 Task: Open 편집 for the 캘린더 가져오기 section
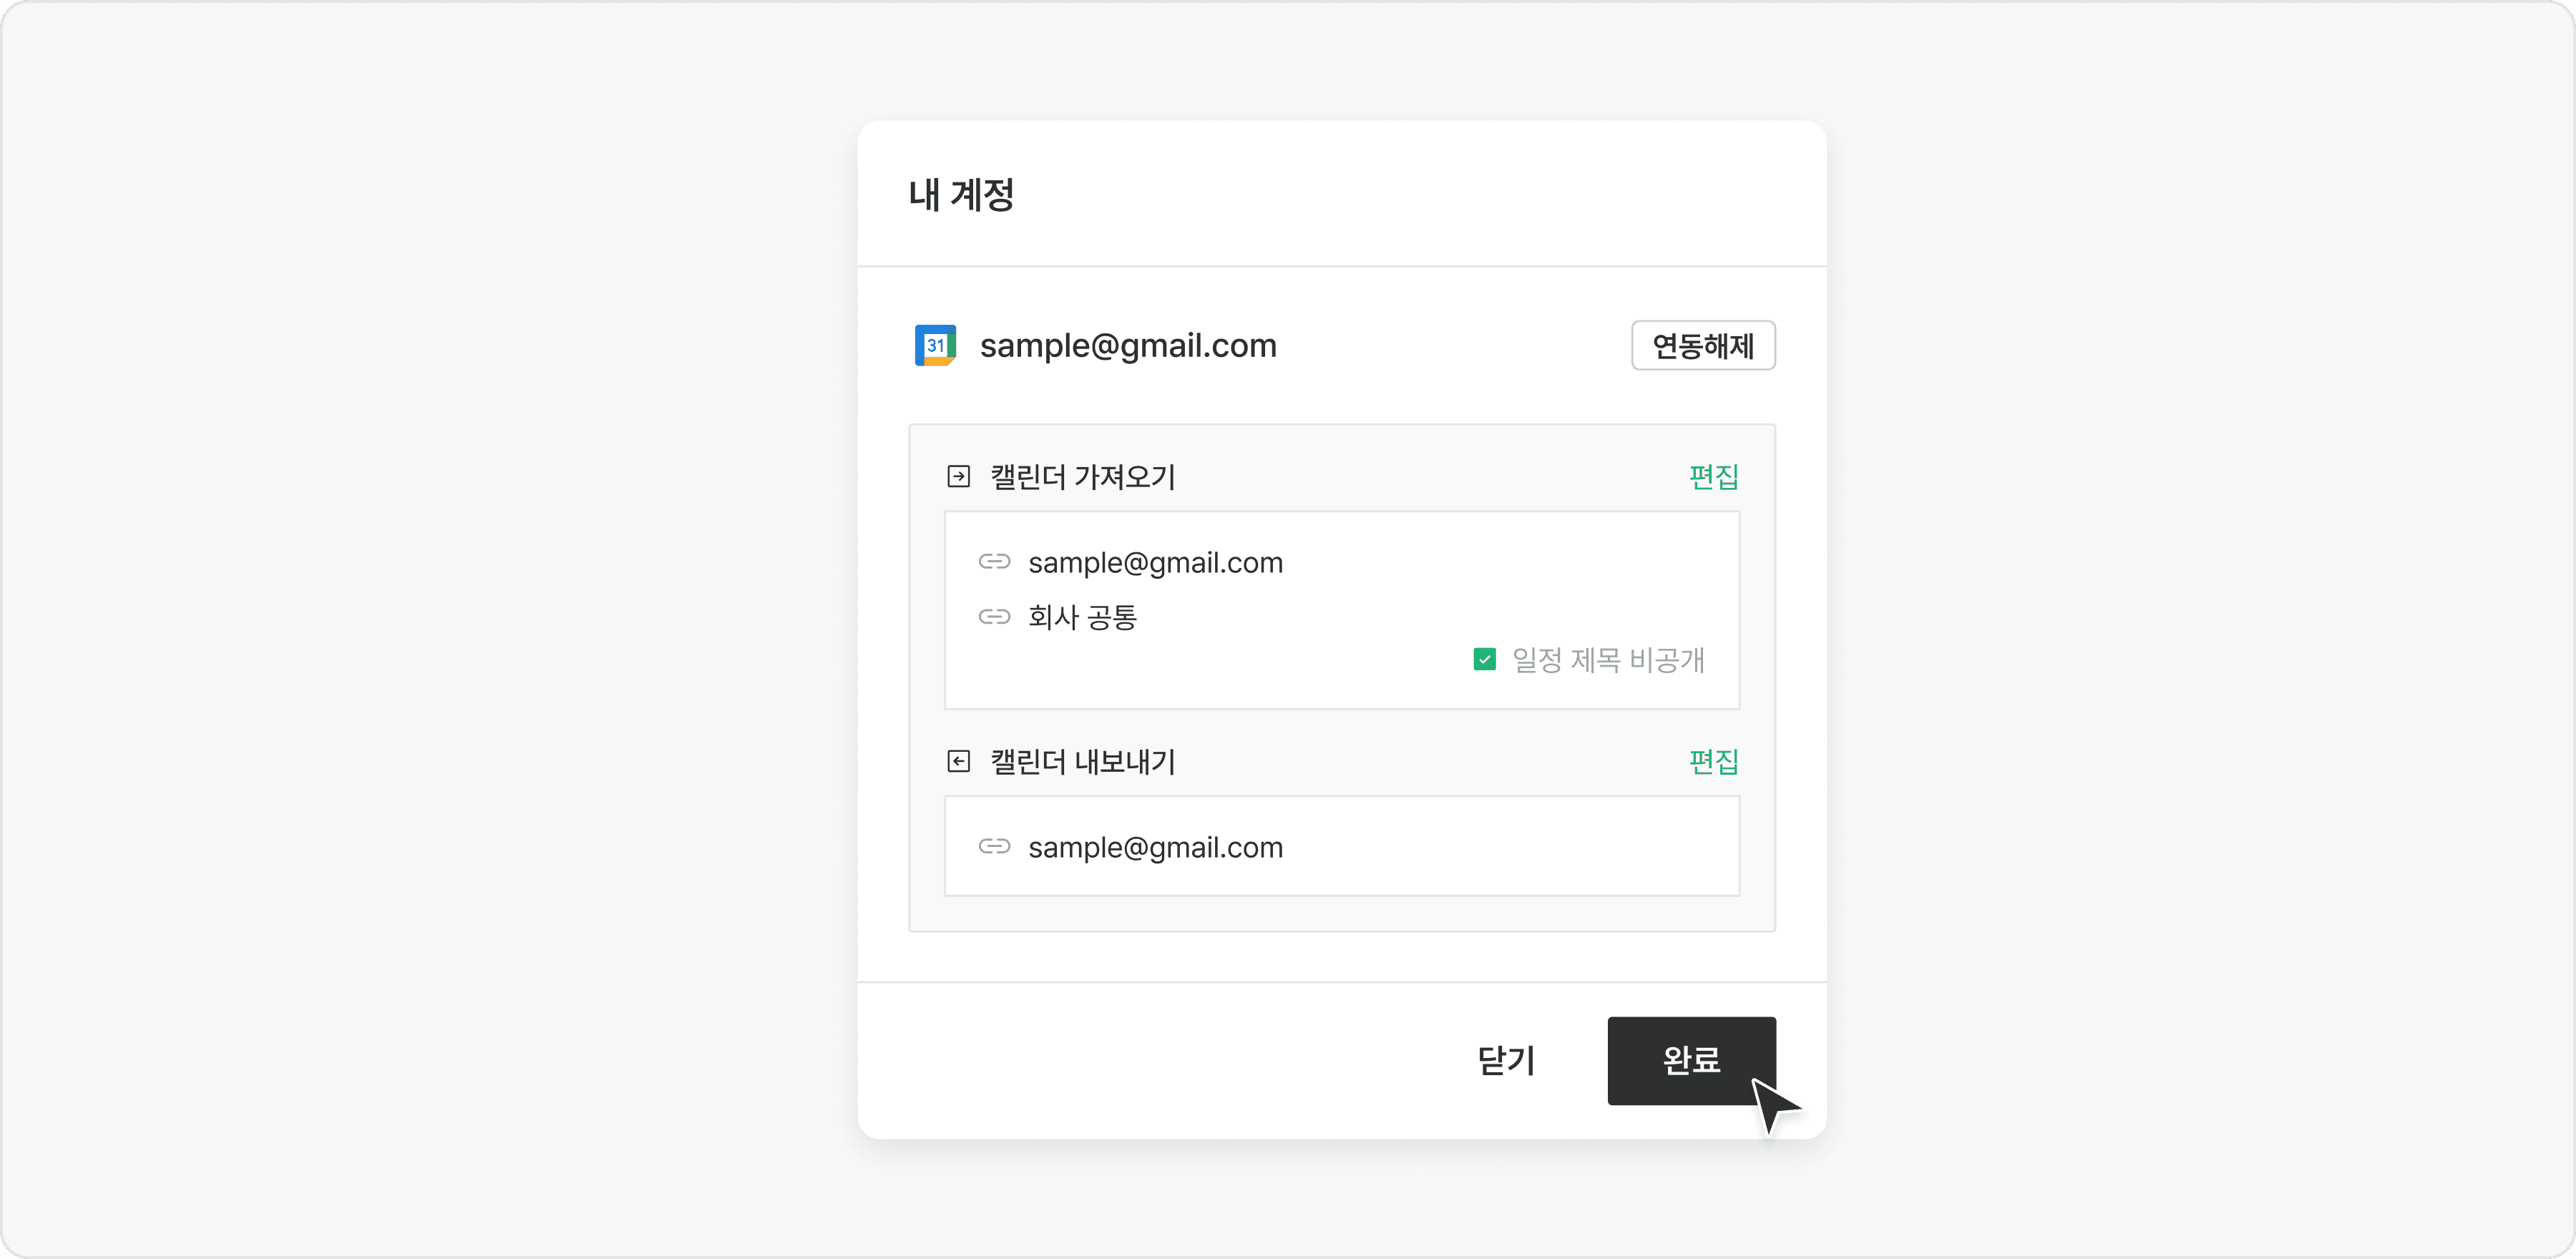pyautogui.click(x=1712, y=476)
